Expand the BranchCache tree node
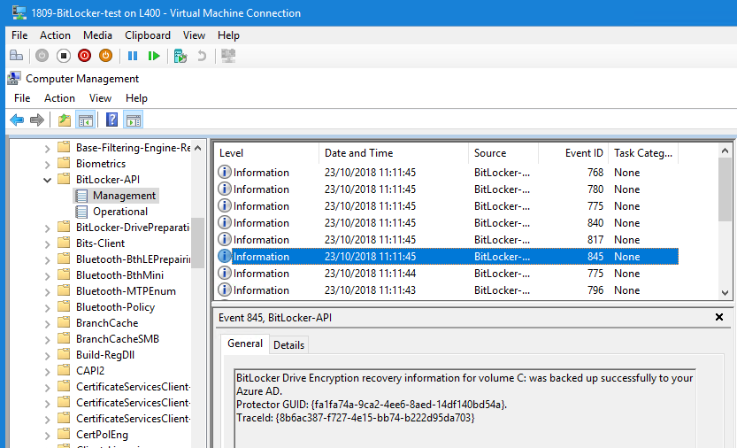Screen dimensions: 737x448 pyautogui.click(x=48, y=323)
